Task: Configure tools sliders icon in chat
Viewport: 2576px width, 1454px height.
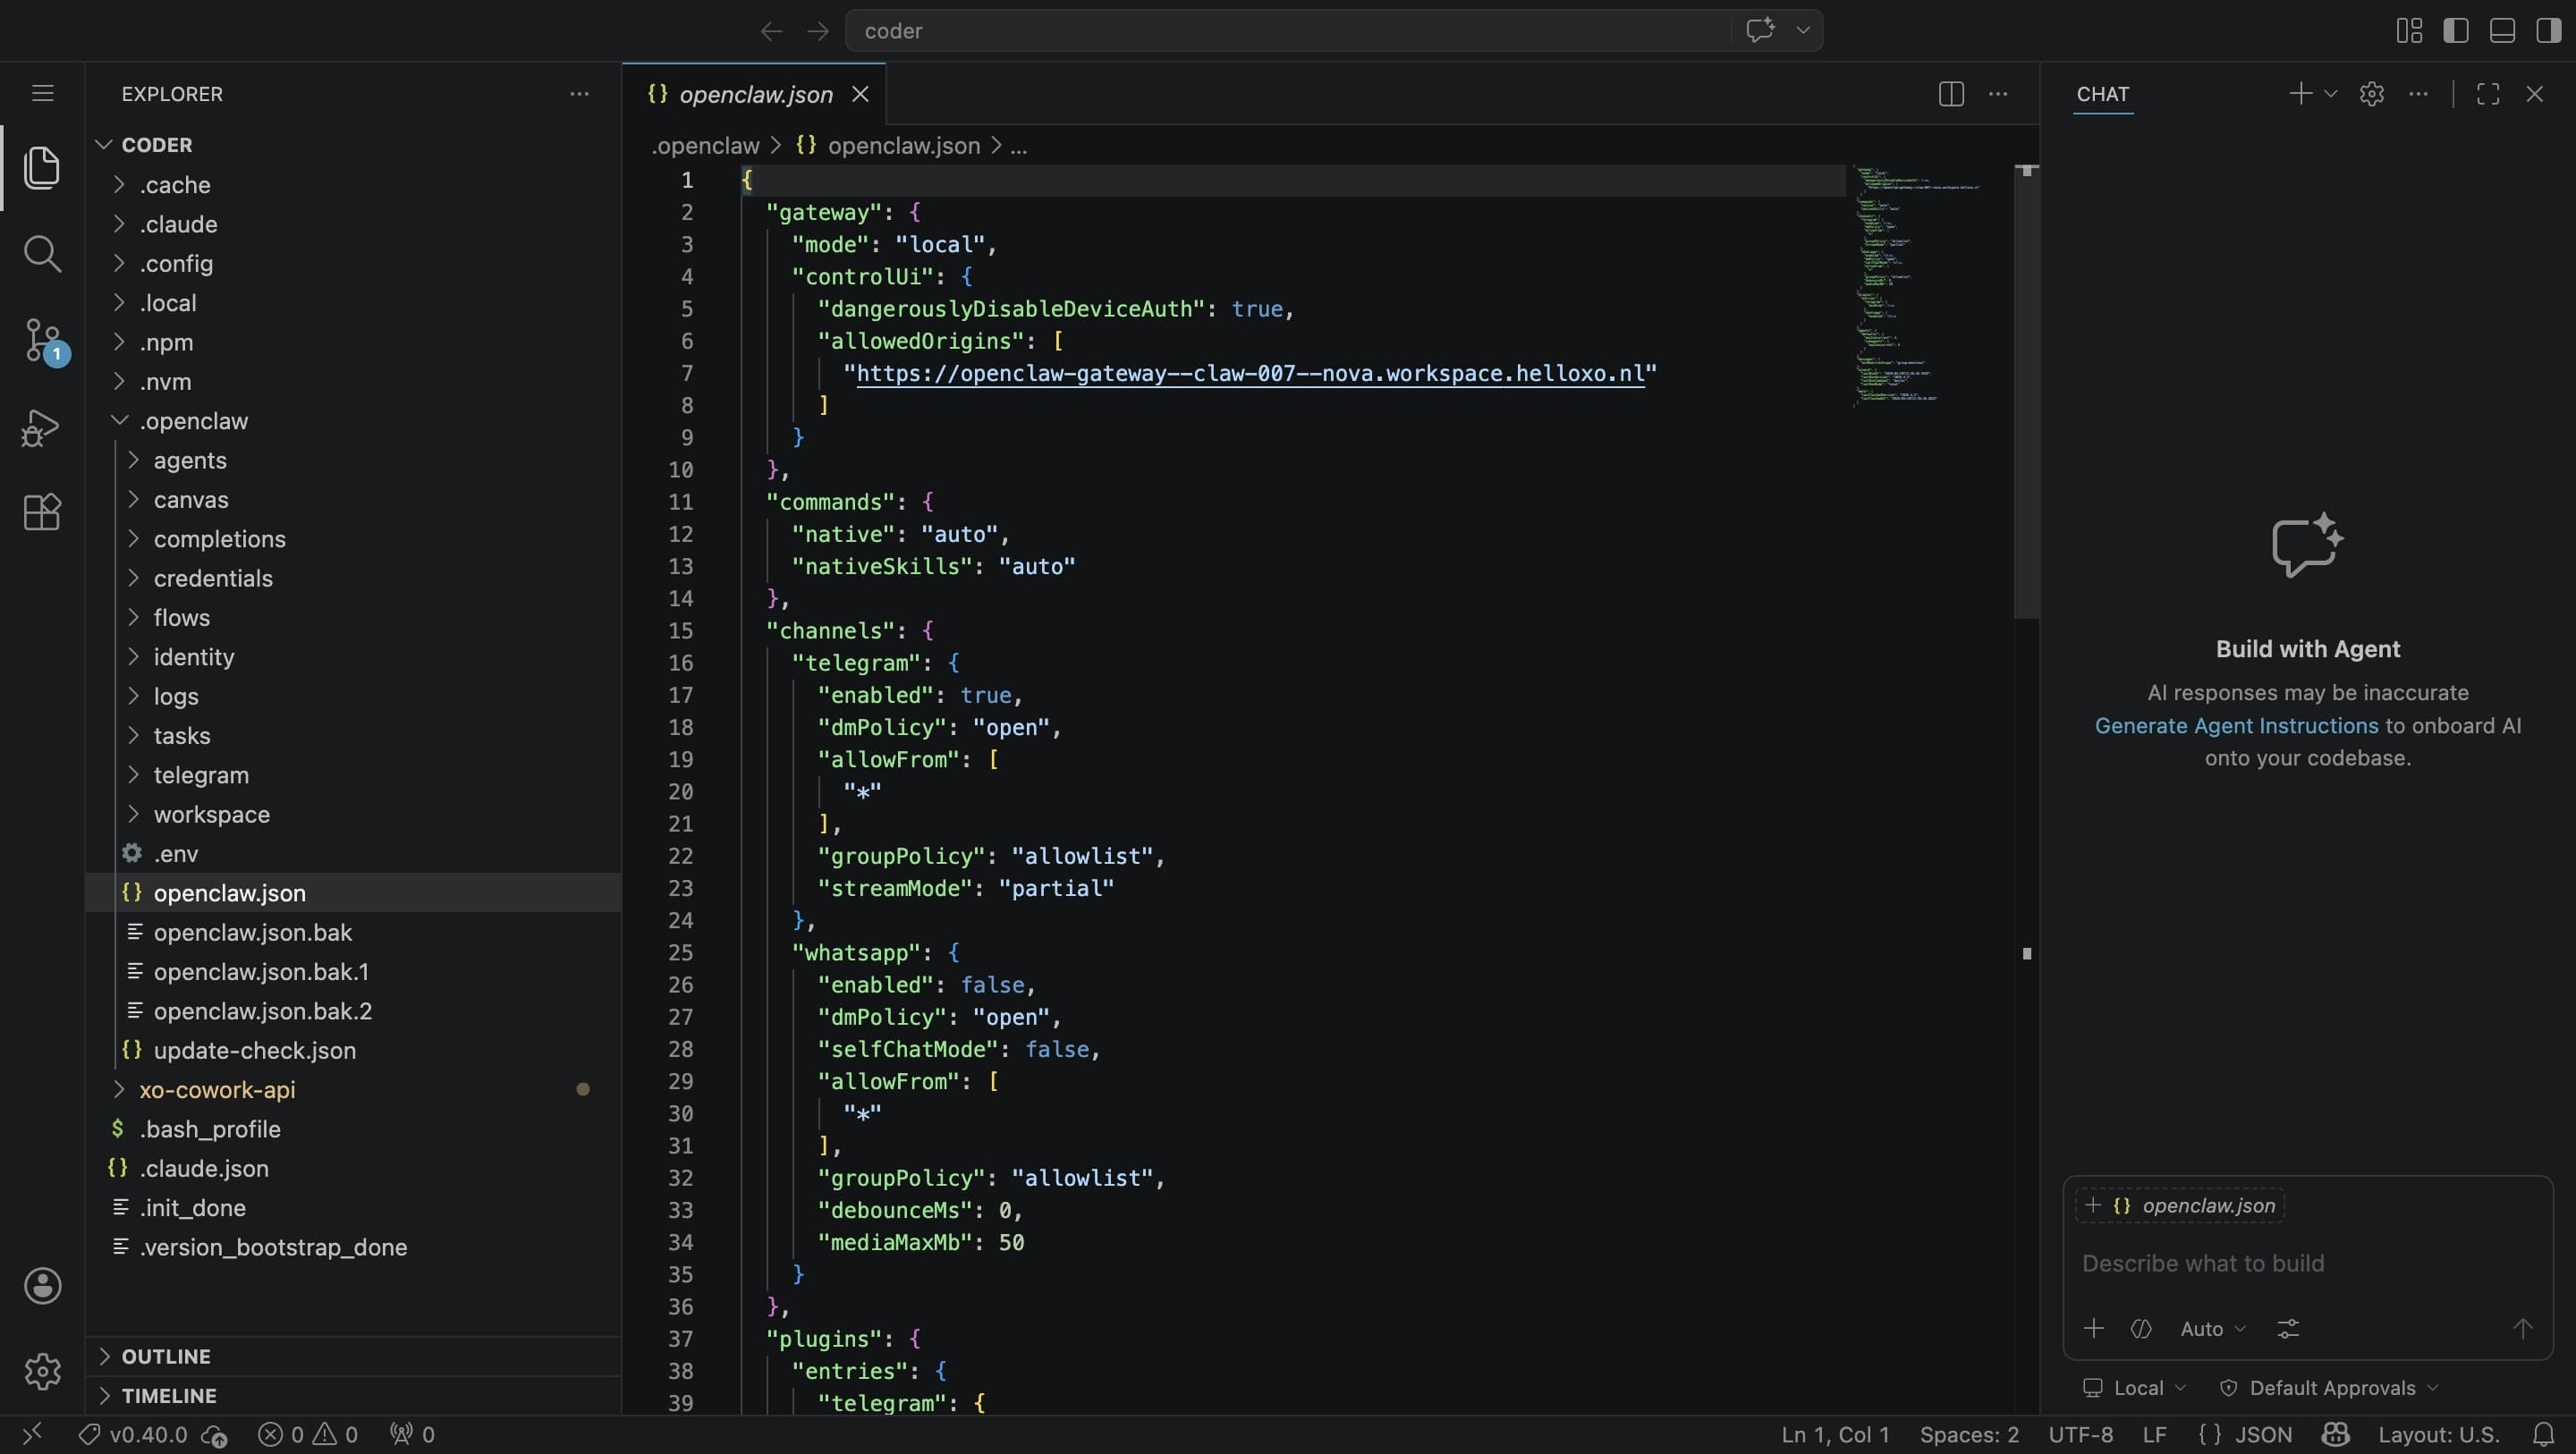Action: tap(2288, 1328)
